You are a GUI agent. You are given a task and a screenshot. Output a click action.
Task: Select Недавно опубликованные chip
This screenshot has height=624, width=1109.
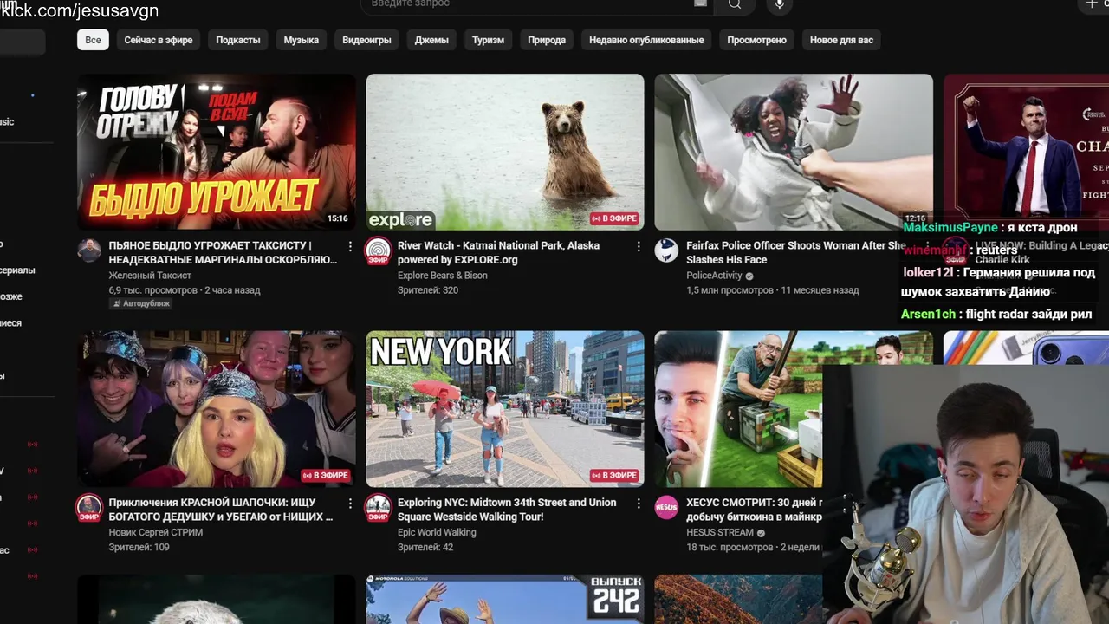tap(646, 40)
